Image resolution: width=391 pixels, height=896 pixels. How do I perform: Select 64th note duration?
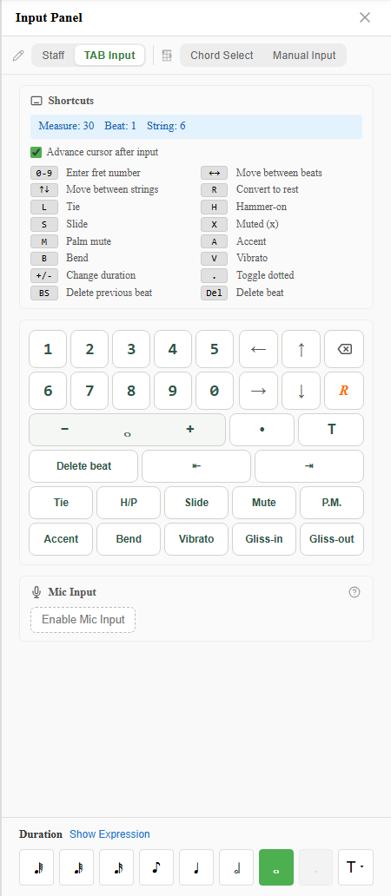coord(36,867)
